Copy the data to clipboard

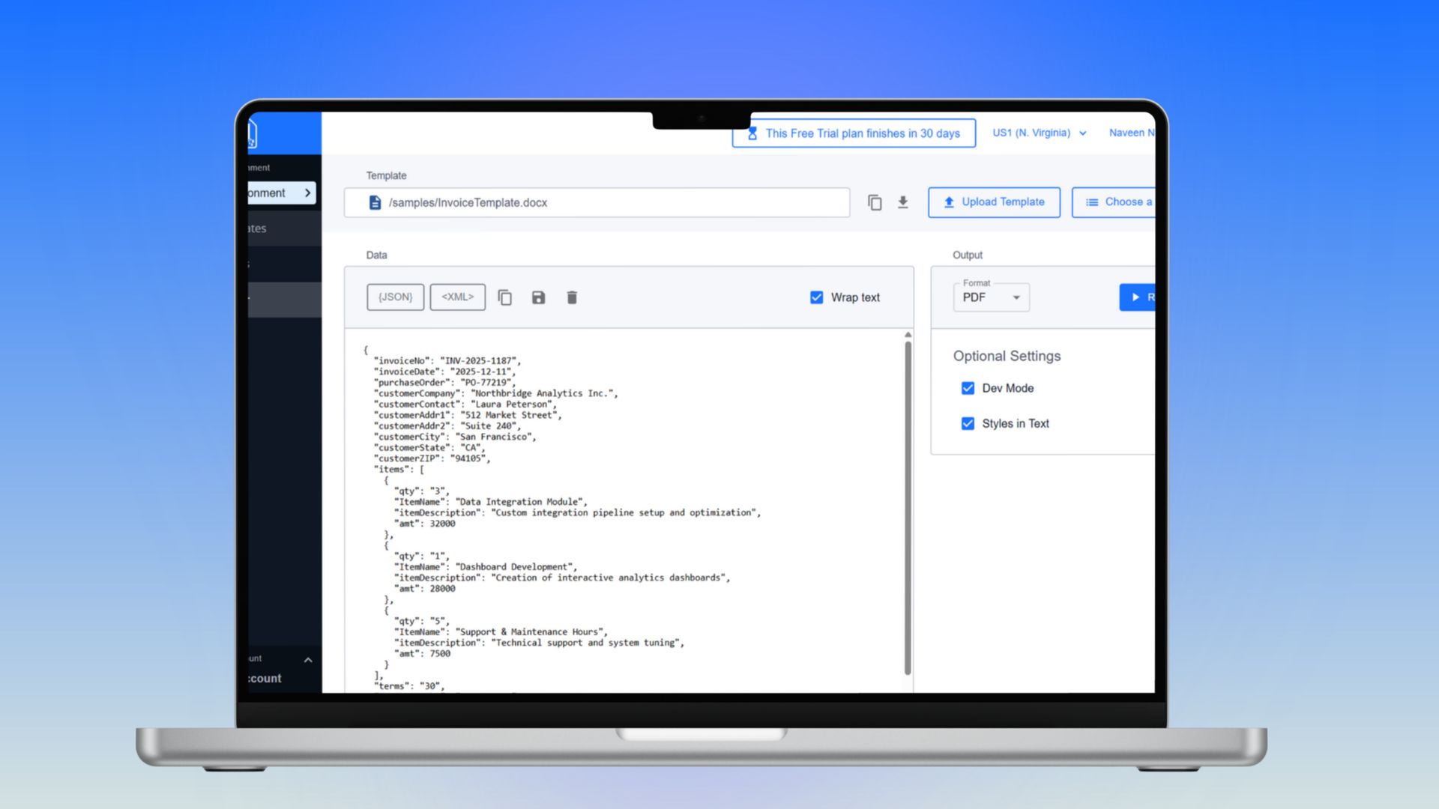[x=505, y=297]
